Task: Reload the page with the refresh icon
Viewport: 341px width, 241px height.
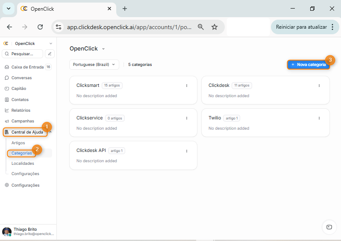Action: [x=40, y=27]
